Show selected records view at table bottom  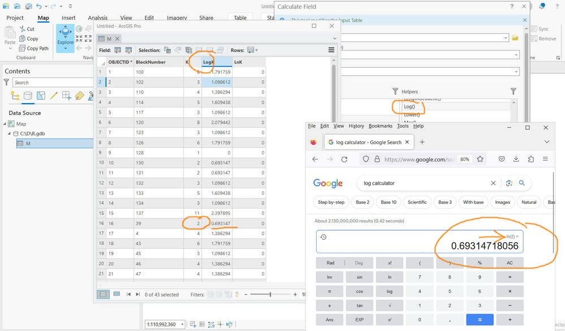117,294
